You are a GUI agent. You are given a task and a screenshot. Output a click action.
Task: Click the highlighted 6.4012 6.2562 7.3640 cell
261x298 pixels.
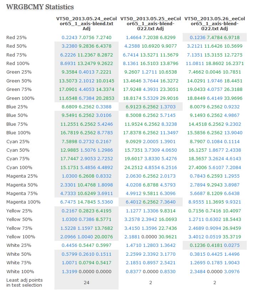pyautogui.click(x=151, y=202)
